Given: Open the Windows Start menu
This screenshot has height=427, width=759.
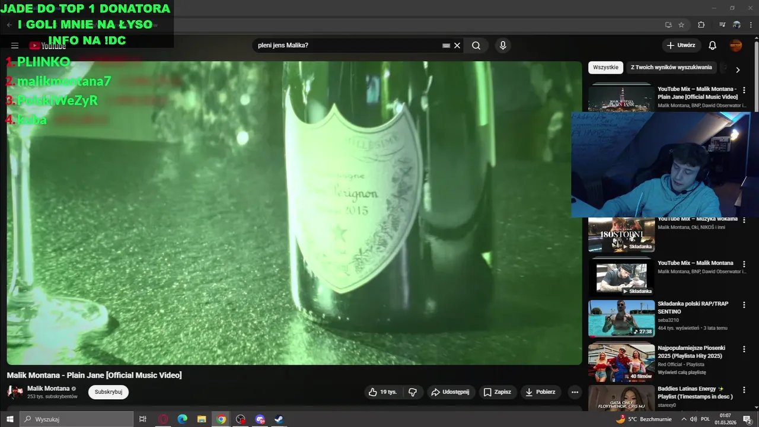Looking at the screenshot, I should [9, 419].
